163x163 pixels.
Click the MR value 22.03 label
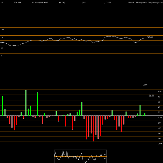tap(152, 96)
